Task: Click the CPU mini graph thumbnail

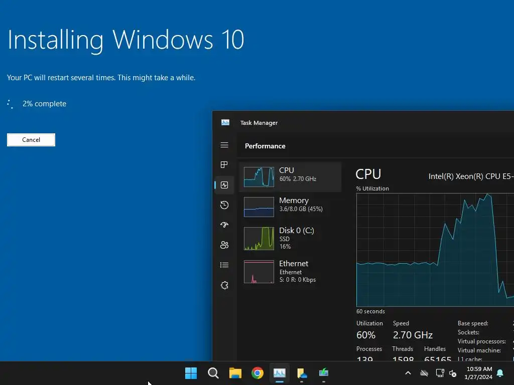Action: tap(259, 177)
